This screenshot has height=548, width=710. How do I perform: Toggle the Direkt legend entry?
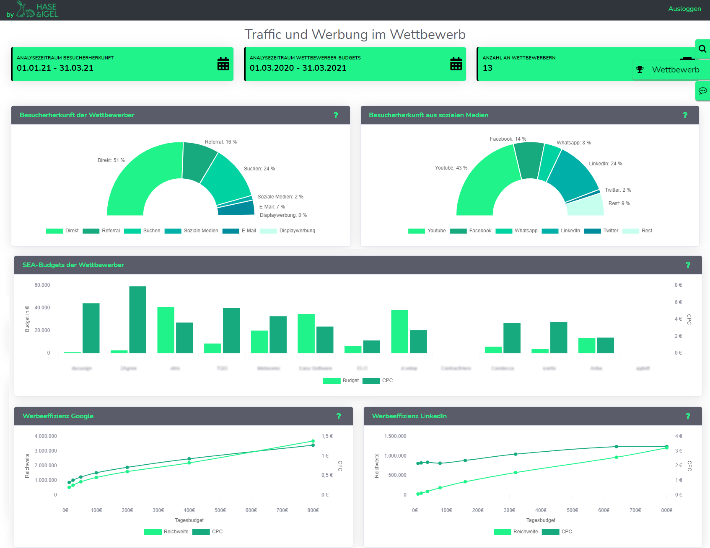[x=62, y=231]
